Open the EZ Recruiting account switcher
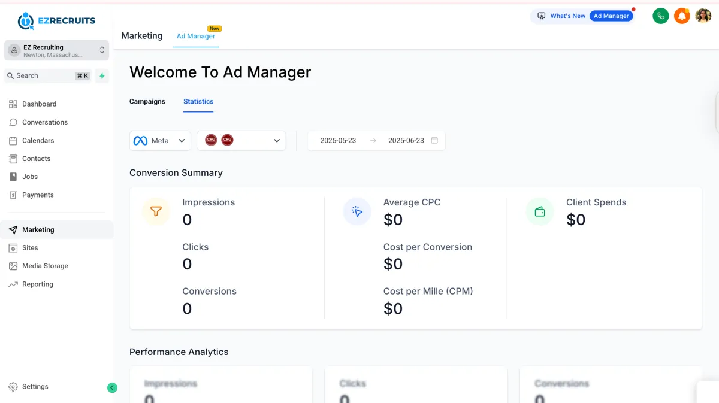 pyautogui.click(x=56, y=51)
